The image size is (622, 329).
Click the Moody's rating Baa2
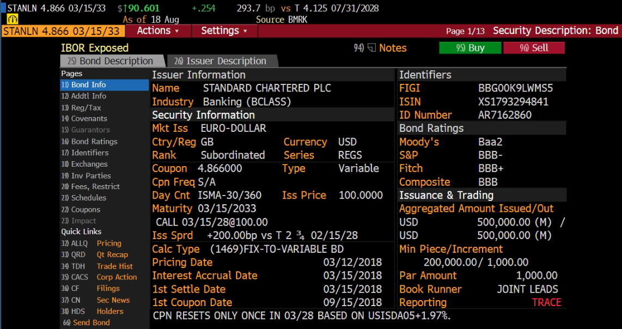click(x=490, y=142)
